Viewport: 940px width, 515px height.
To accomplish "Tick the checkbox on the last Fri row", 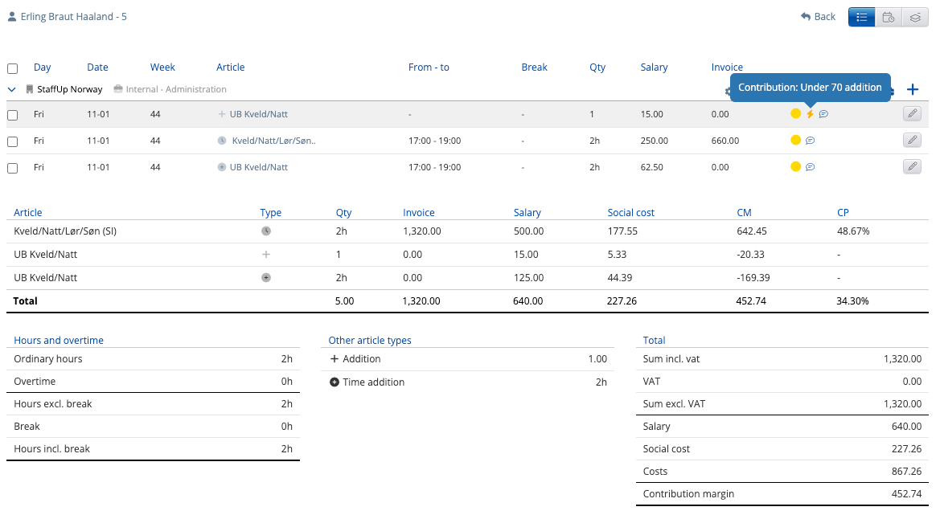I will pyautogui.click(x=12, y=168).
